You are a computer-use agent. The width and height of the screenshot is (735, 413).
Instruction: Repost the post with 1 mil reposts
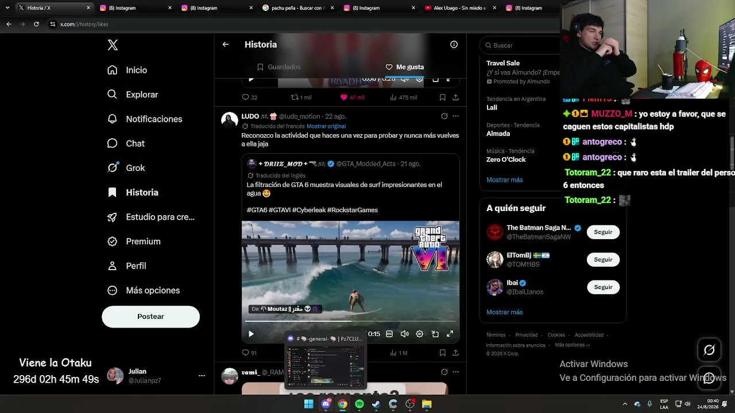301,98
